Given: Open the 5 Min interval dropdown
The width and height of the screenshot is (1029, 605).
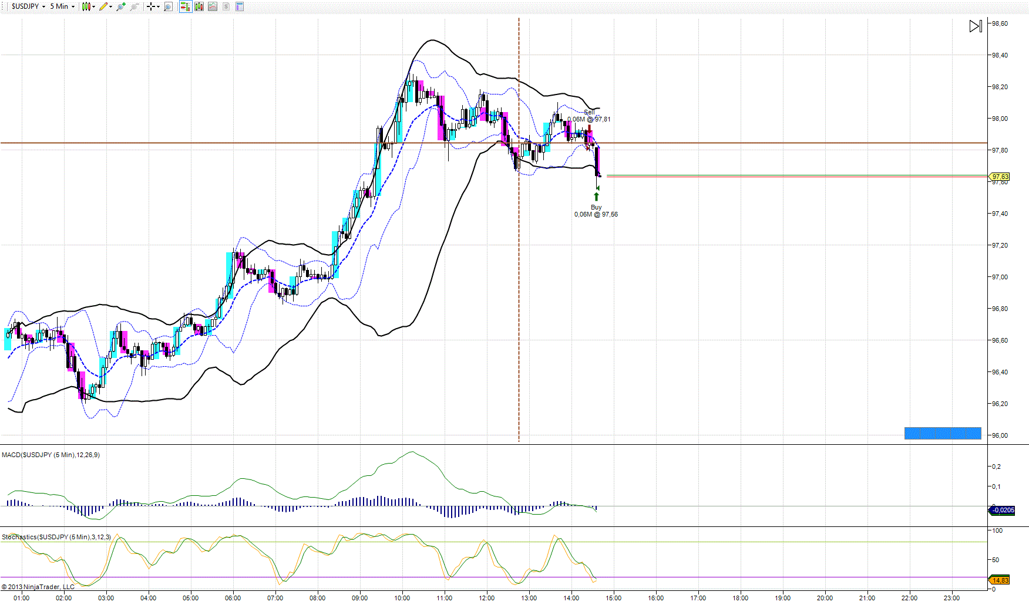Looking at the screenshot, I should (62, 6).
